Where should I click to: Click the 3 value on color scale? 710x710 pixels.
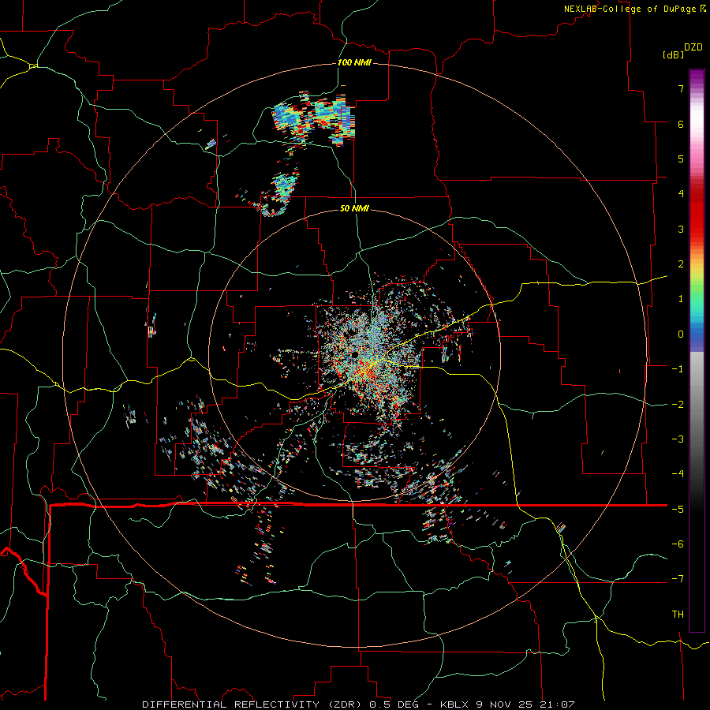click(681, 229)
